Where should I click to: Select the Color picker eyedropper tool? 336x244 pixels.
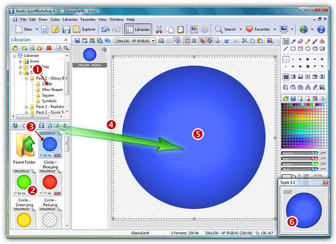pos(293,41)
